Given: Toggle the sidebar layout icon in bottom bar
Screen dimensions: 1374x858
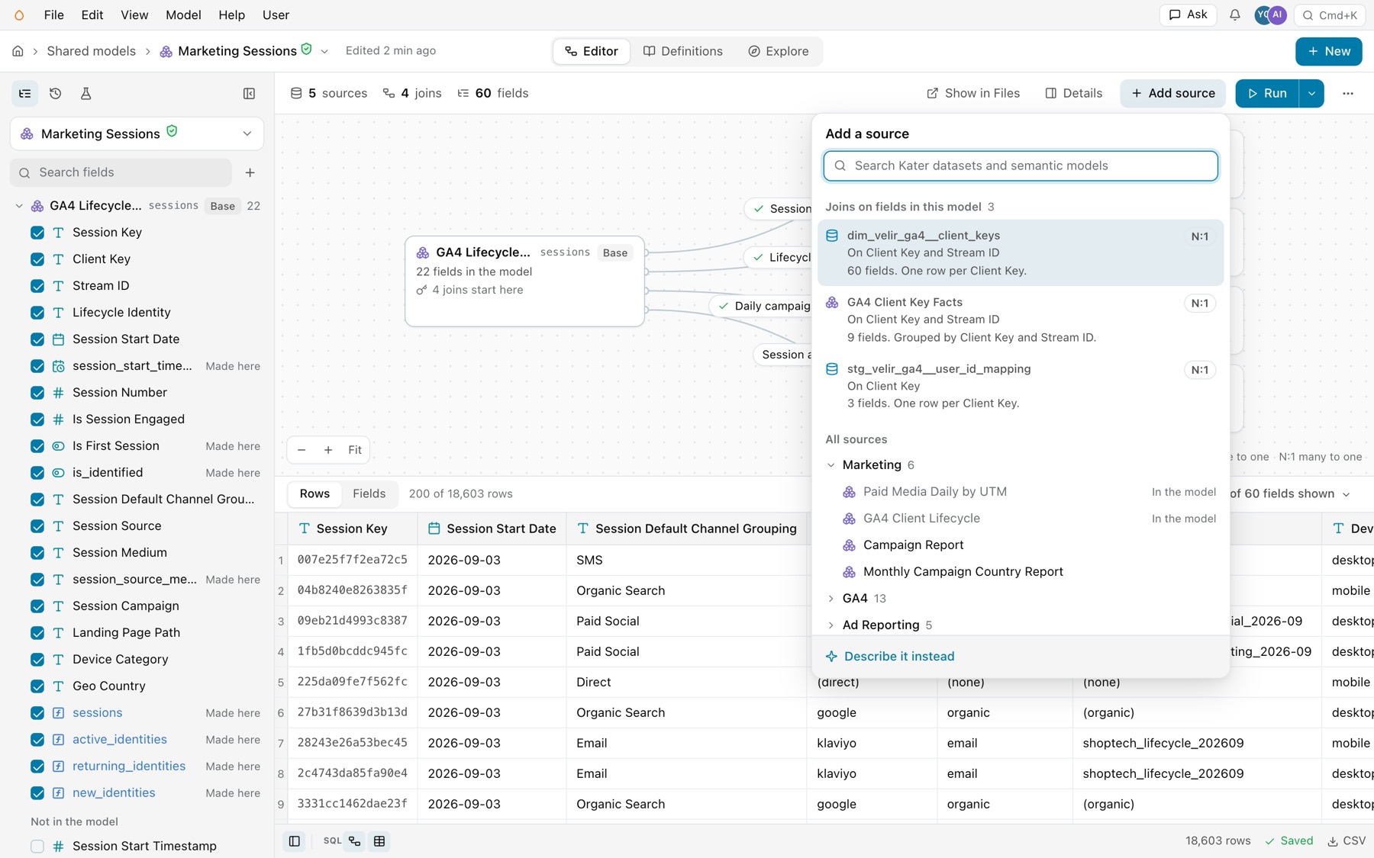Looking at the screenshot, I should [294, 841].
